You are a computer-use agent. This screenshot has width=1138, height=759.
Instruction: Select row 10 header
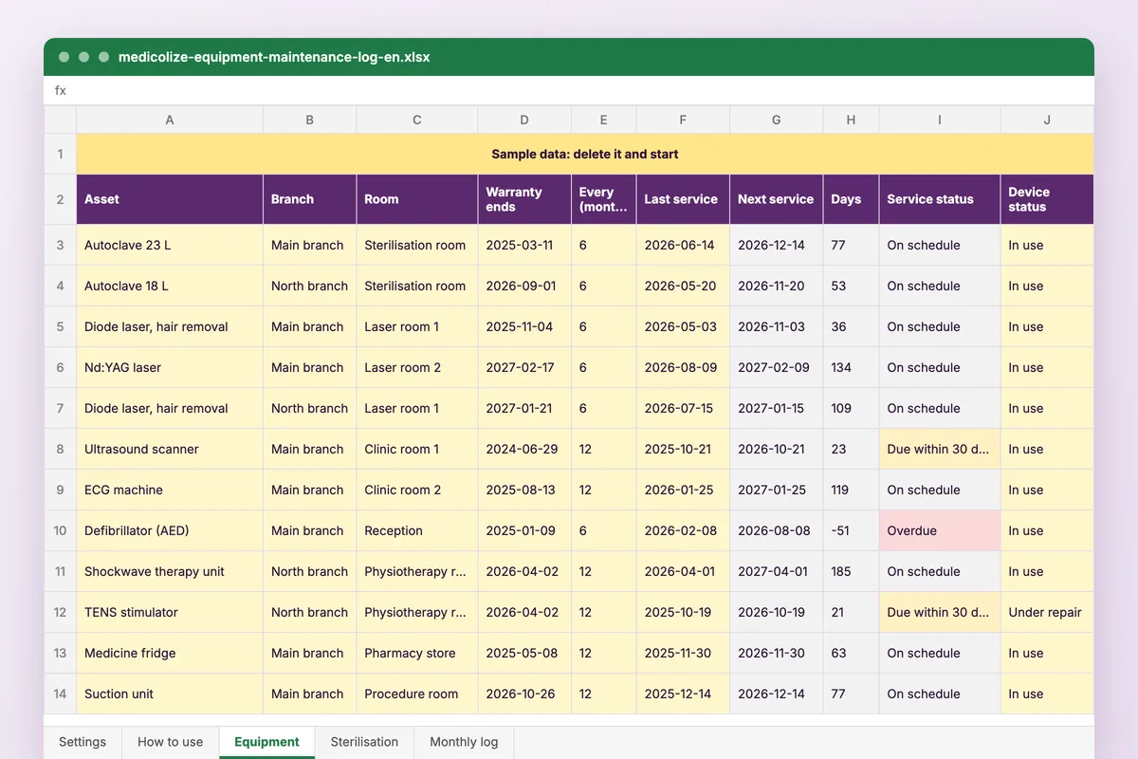(x=60, y=530)
